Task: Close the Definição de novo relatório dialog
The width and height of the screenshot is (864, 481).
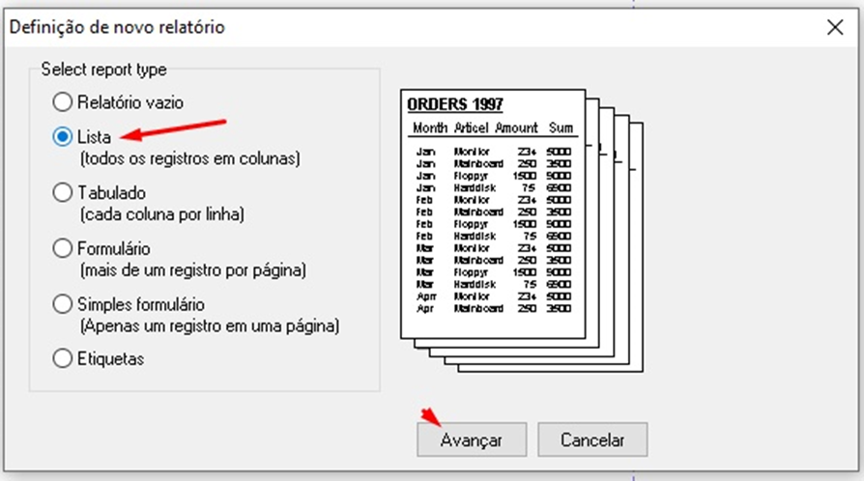Action: click(x=835, y=27)
